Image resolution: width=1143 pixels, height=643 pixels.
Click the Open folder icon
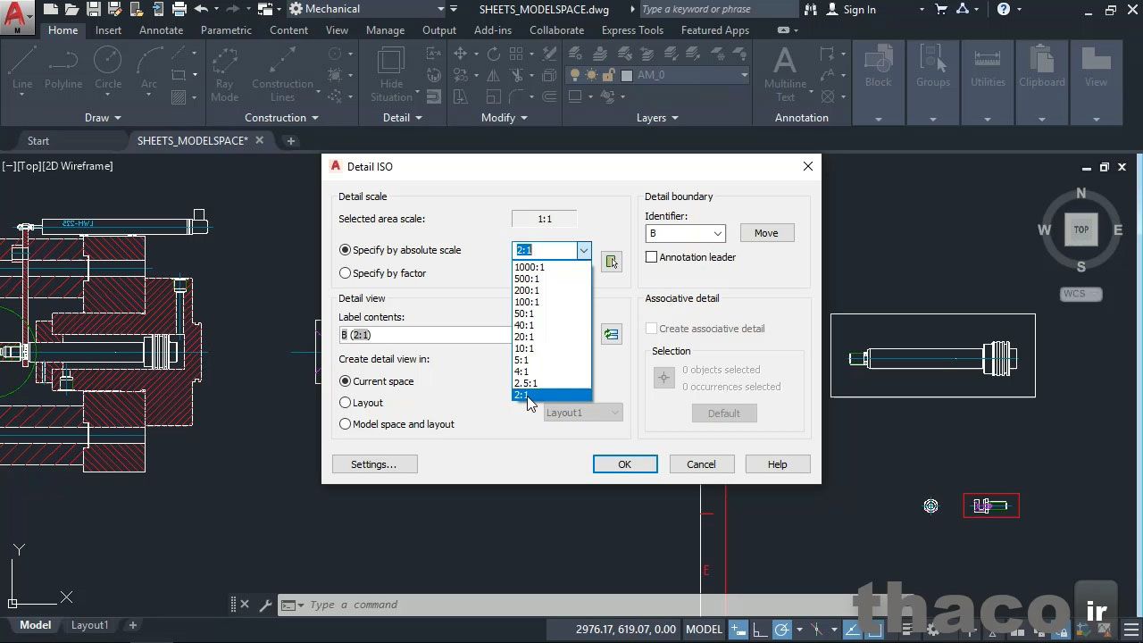(x=72, y=9)
